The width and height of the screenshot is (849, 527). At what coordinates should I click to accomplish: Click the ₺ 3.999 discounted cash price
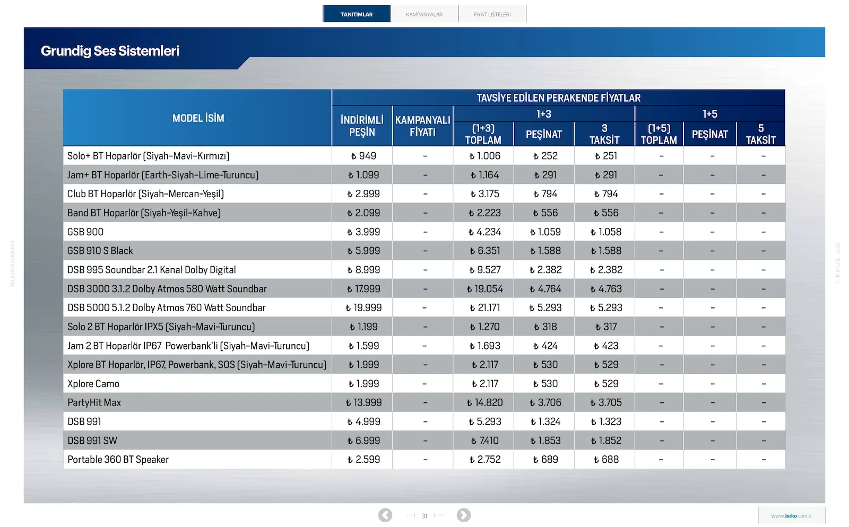(x=363, y=232)
